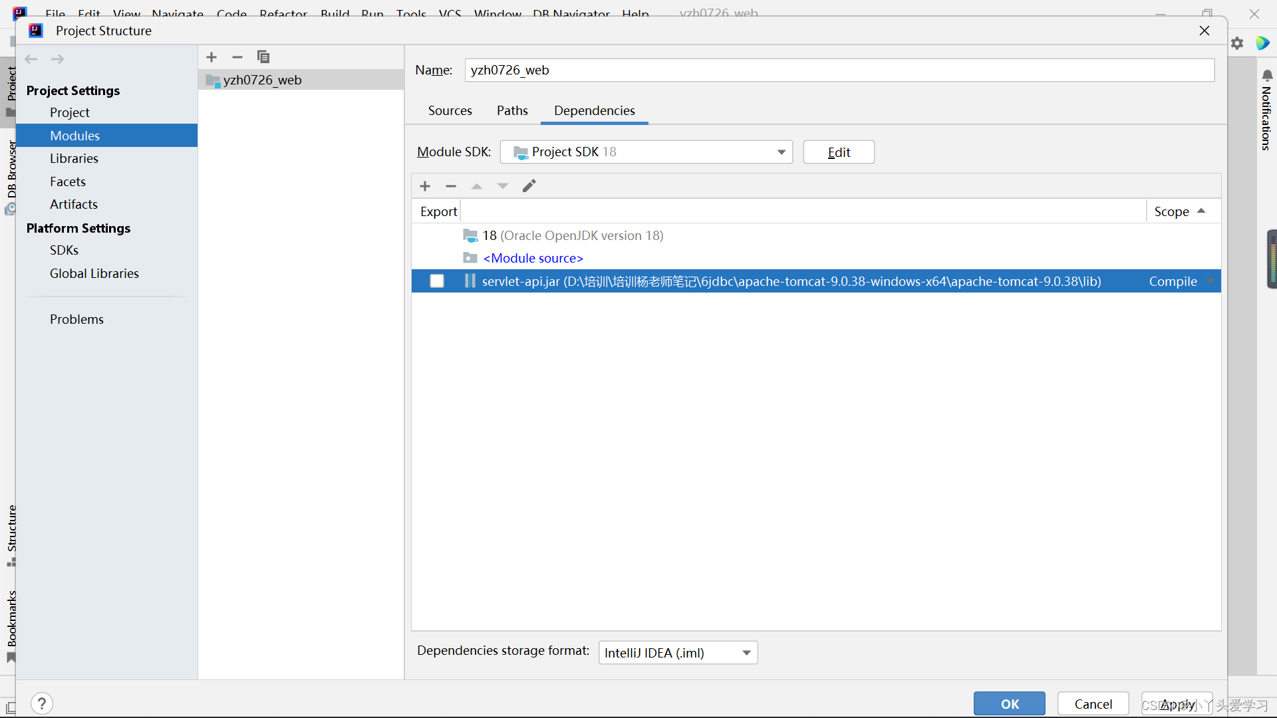Sort by the Scope column header
Screen dimensions: 1277x718
click(1183, 211)
